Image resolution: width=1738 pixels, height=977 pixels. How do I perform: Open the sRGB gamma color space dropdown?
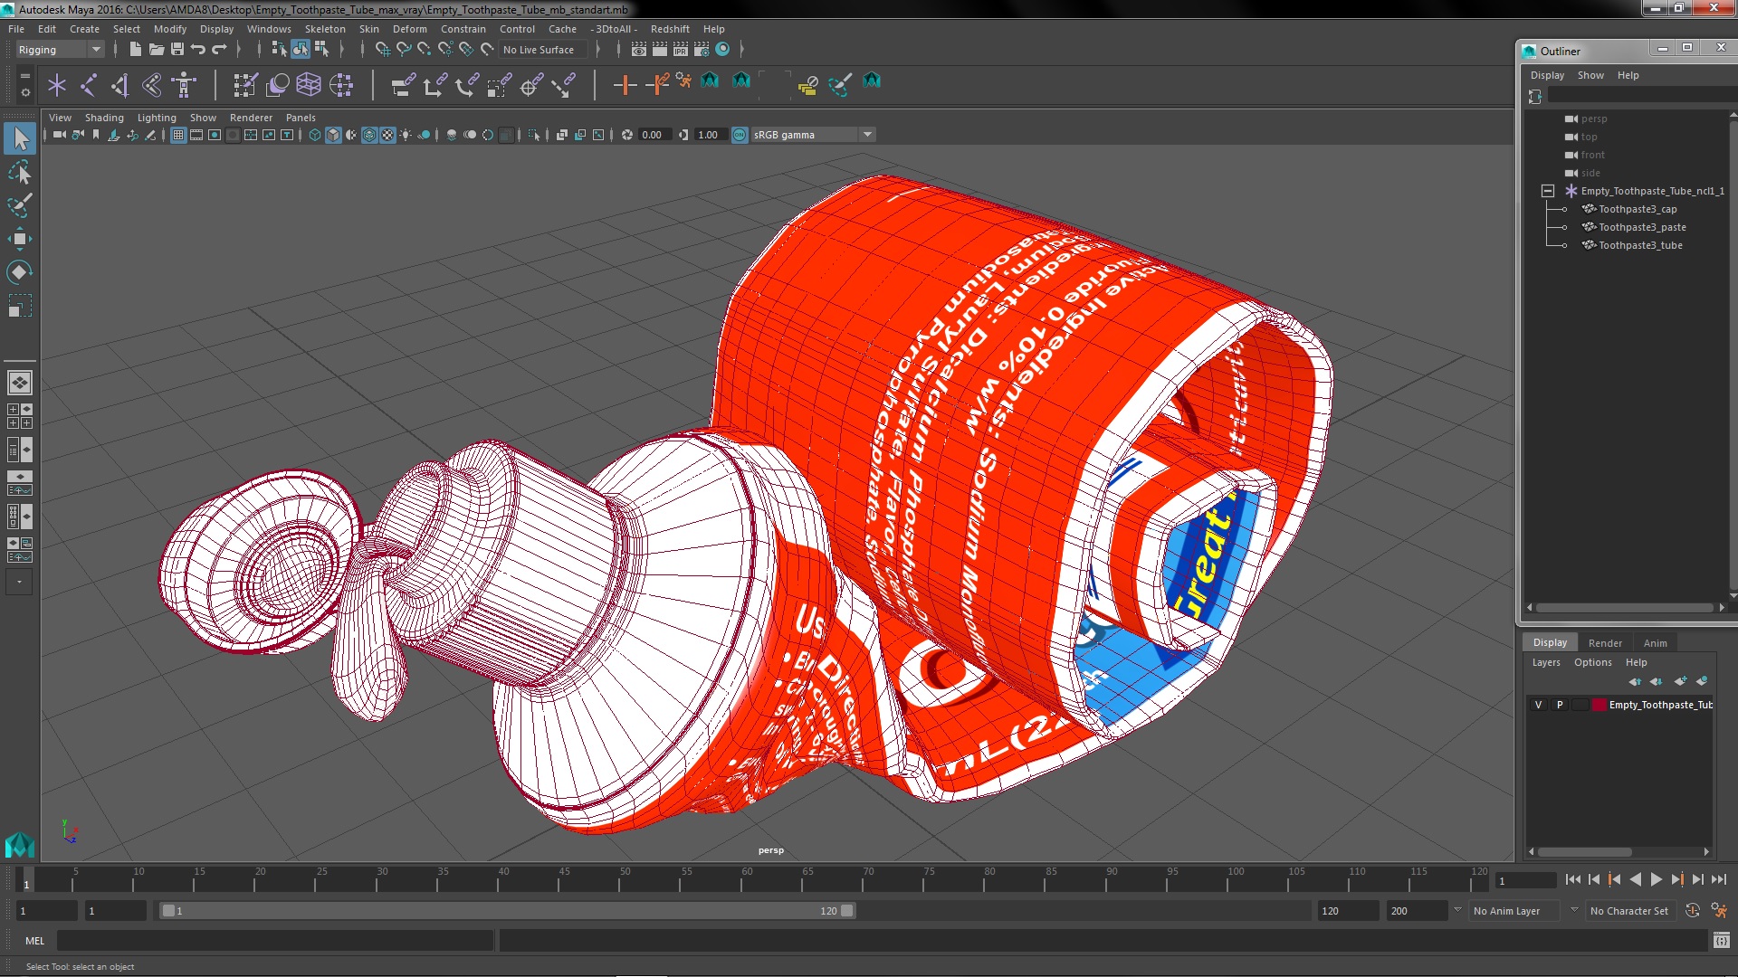coord(813,135)
